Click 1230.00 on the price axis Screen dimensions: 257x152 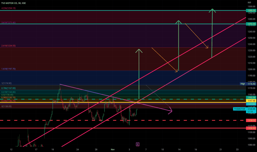click(x=251, y=51)
